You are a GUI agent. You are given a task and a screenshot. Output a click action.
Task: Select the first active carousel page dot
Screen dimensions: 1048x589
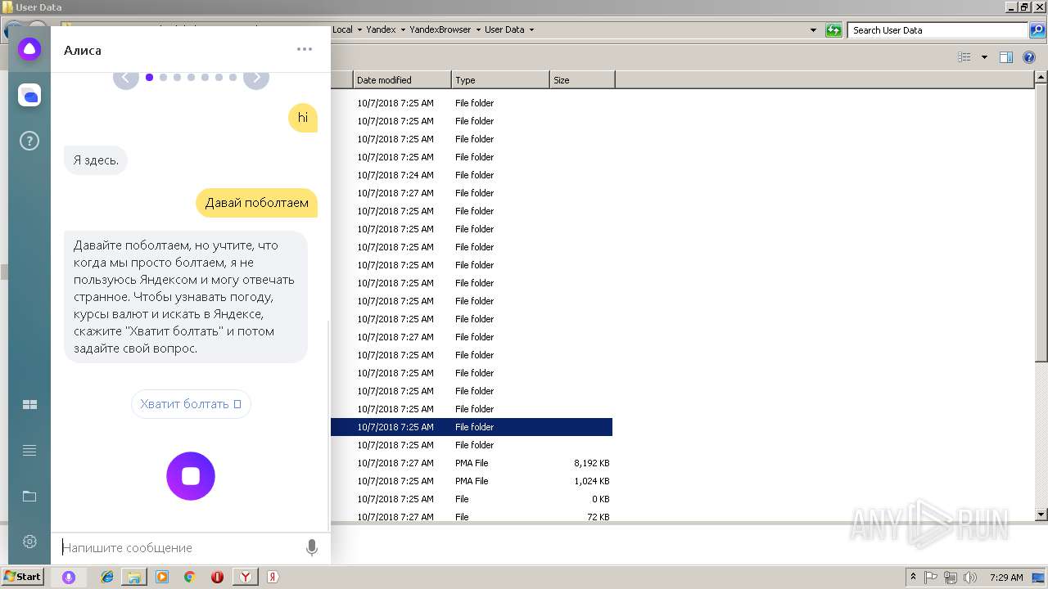click(x=149, y=78)
